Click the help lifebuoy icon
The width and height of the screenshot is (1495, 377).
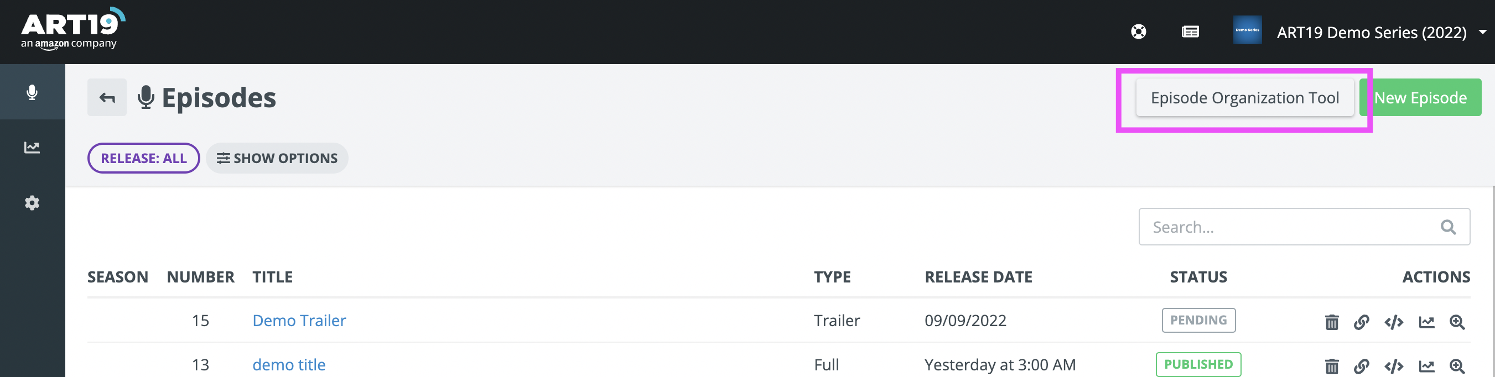pos(1139,32)
